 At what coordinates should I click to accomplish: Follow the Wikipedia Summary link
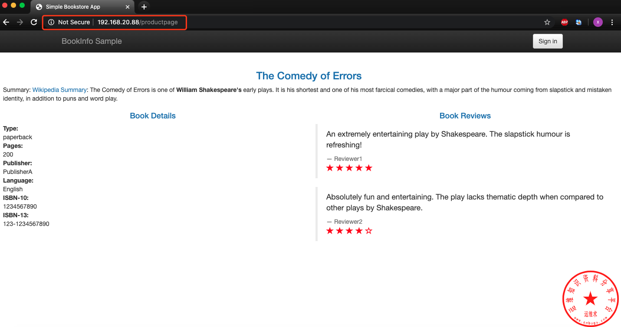pyautogui.click(x=59, y=90)
